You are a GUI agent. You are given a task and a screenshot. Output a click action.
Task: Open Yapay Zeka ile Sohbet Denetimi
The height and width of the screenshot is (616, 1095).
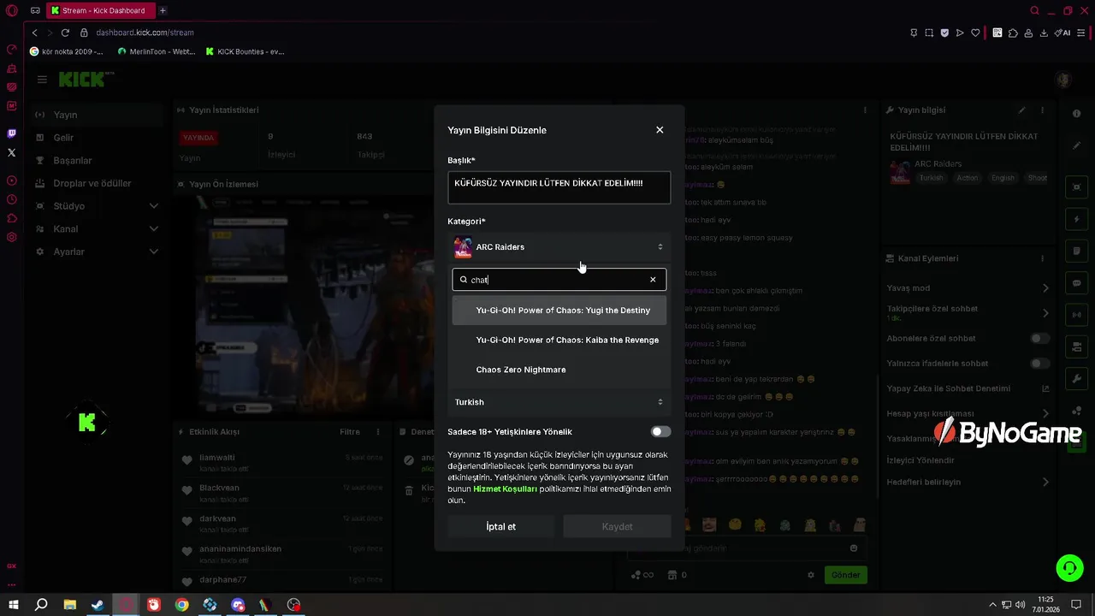click(x=968, y=388)
